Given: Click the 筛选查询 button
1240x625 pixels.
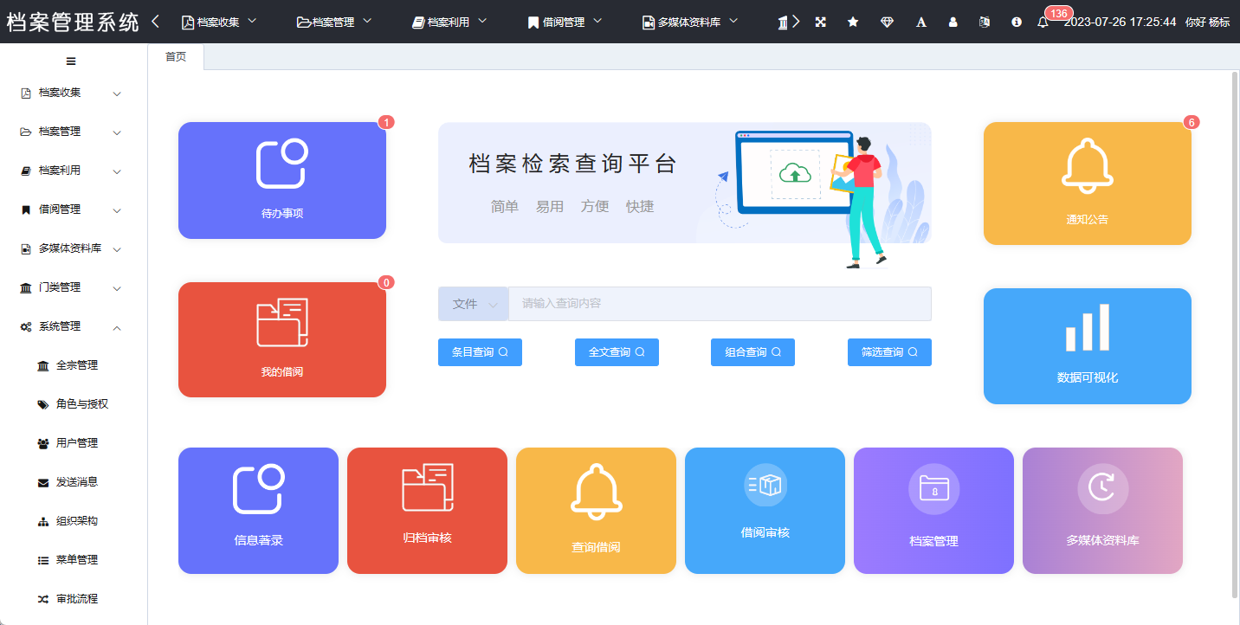Looking at the screenshot, I should click(x=889, y=352).
